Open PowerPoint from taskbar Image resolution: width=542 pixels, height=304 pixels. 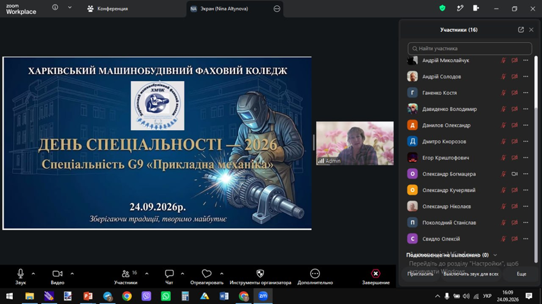(x=88, y=296)
